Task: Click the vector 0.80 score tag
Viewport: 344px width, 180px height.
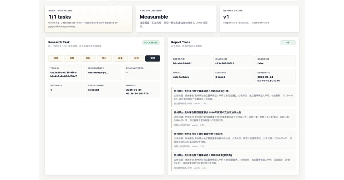Action: tap(198, 146)
